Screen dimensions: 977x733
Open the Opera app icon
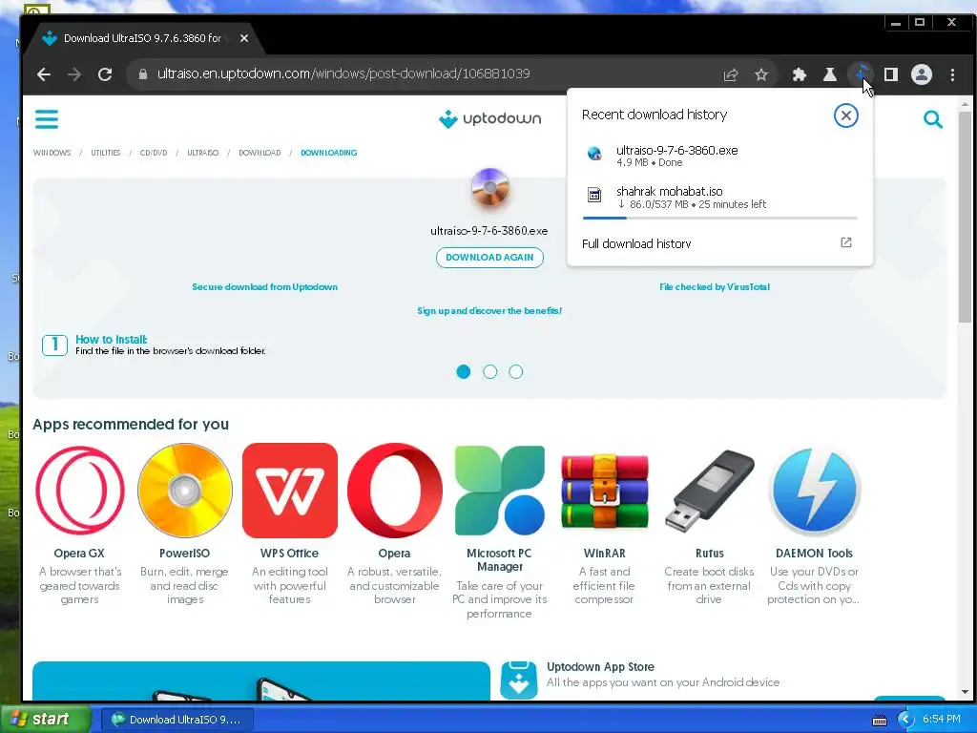pos(394,491)
